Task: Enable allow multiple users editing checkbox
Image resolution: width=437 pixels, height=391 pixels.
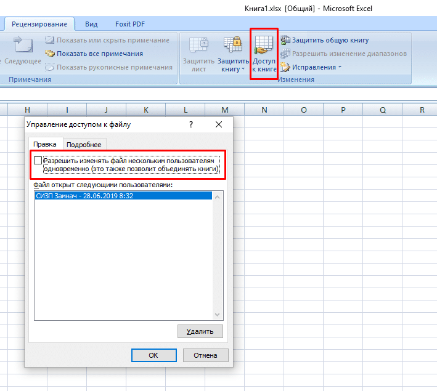Action: pyautogui.click(x=38, y=161)
